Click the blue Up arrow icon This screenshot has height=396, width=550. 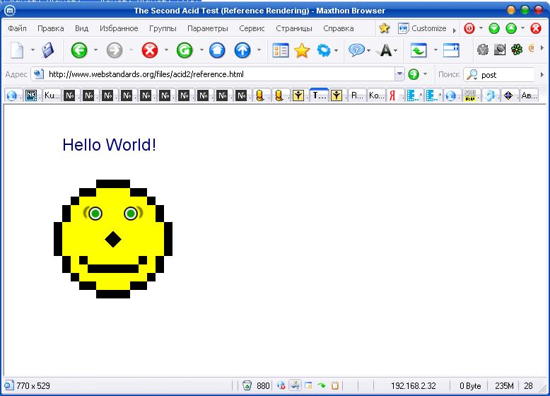[242, 50]
